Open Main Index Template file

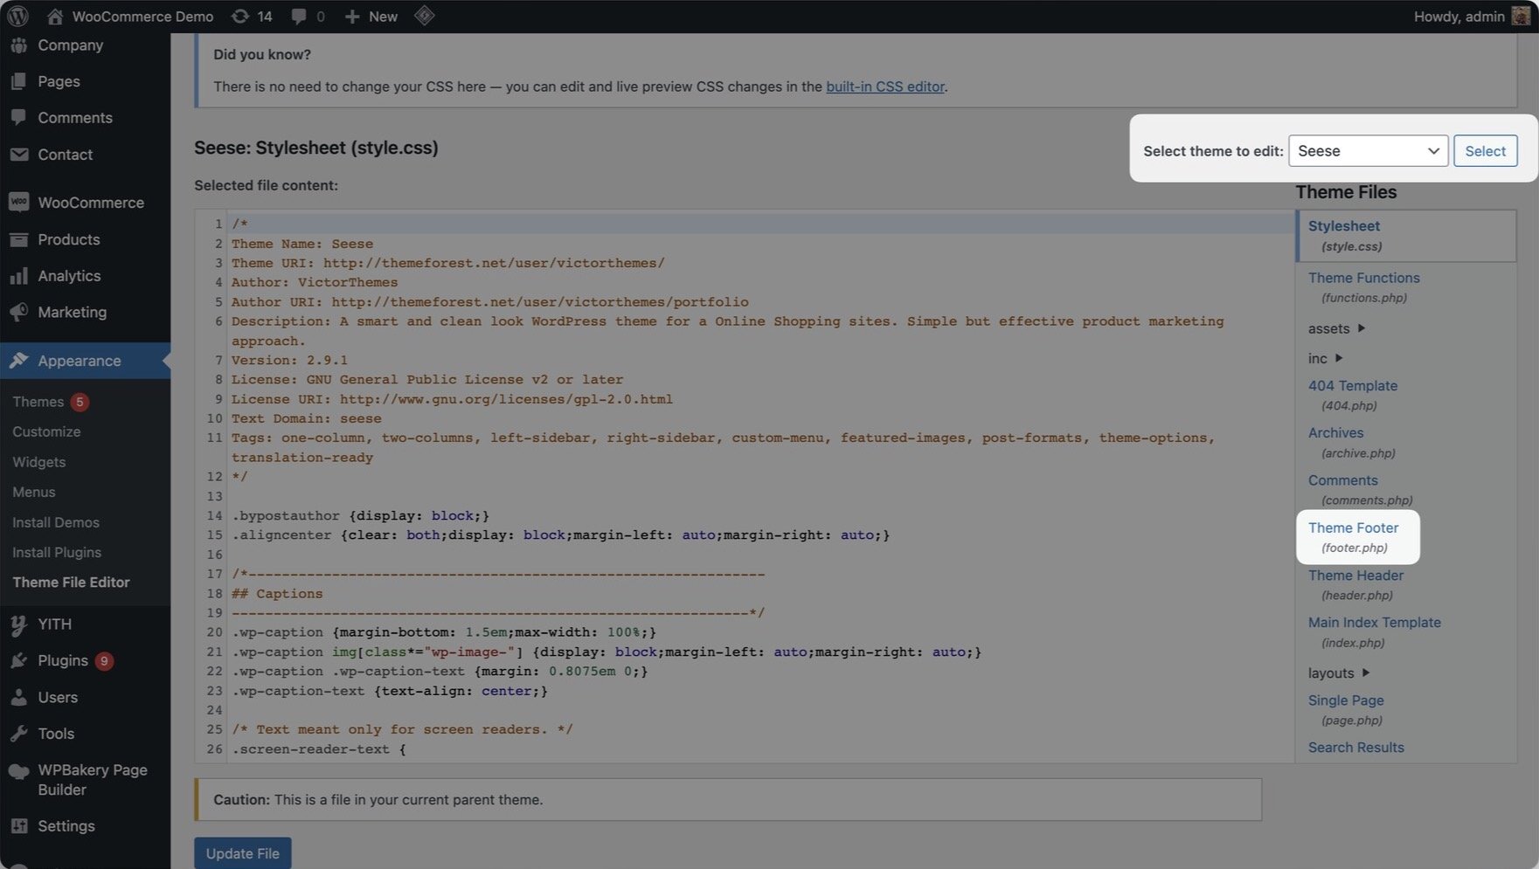click(x=1374, y=631)
